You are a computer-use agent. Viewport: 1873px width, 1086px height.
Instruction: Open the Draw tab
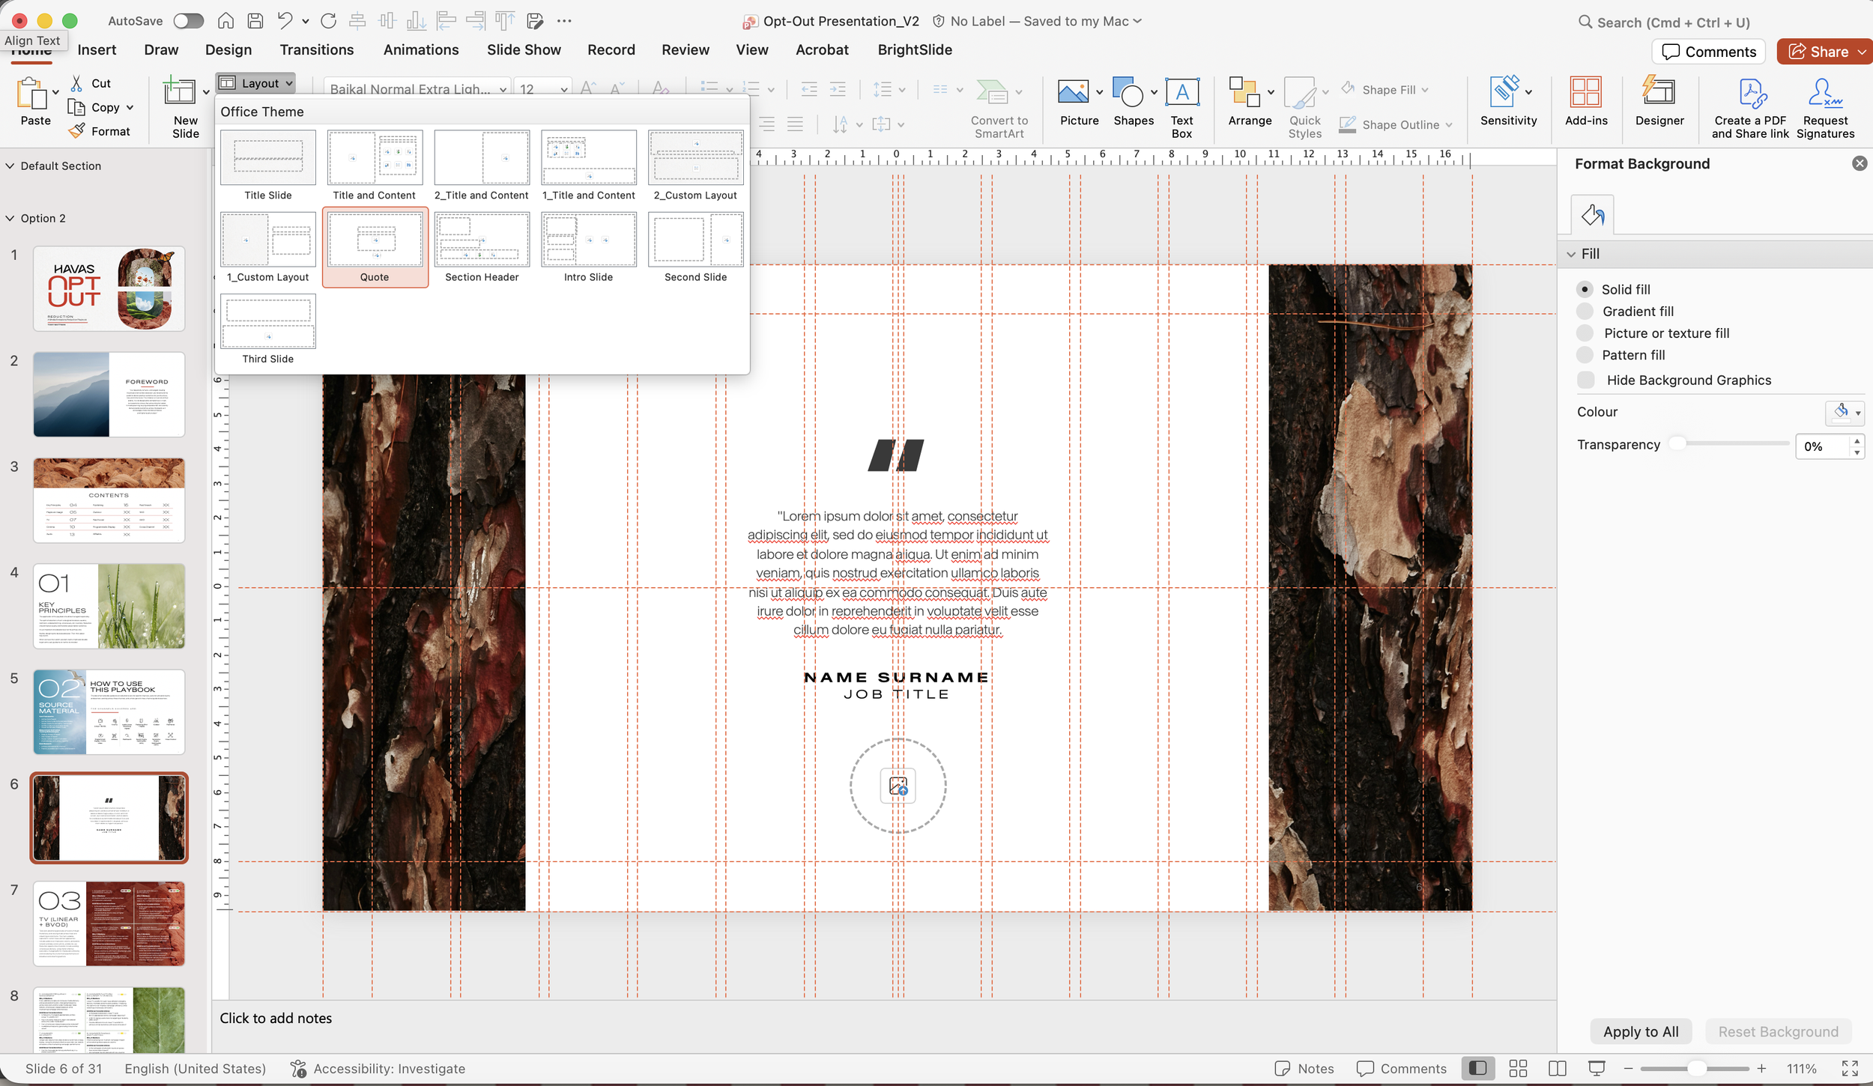(161, 49)
